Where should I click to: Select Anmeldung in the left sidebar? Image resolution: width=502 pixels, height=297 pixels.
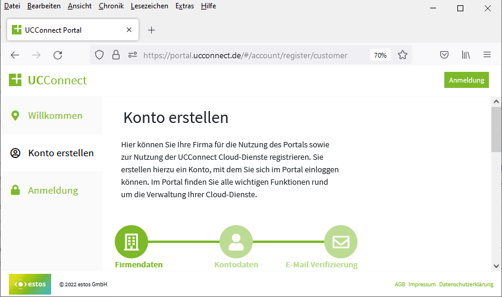coord(52,191)
